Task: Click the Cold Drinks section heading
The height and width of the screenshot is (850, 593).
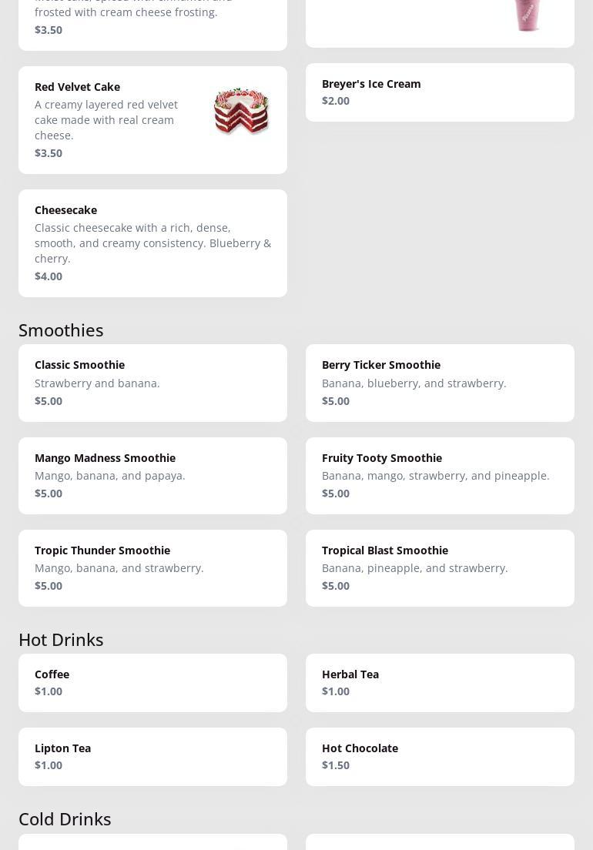Action: click(65, 819)
